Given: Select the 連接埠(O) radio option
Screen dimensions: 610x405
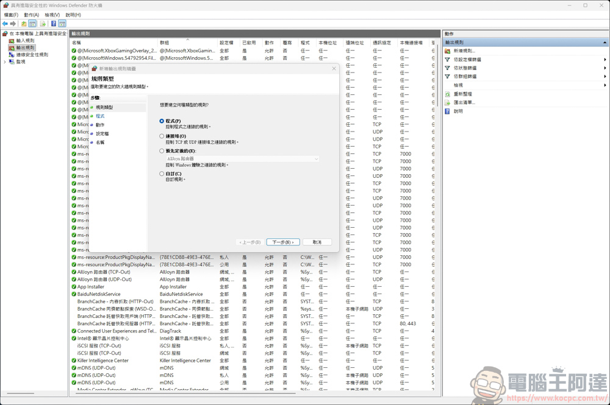Looking at the screenshot, I should pyautogui.click(x=162, y=136).
